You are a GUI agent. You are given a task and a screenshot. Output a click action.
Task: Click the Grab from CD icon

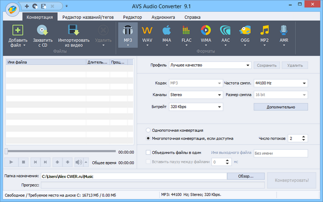point(42,31)
